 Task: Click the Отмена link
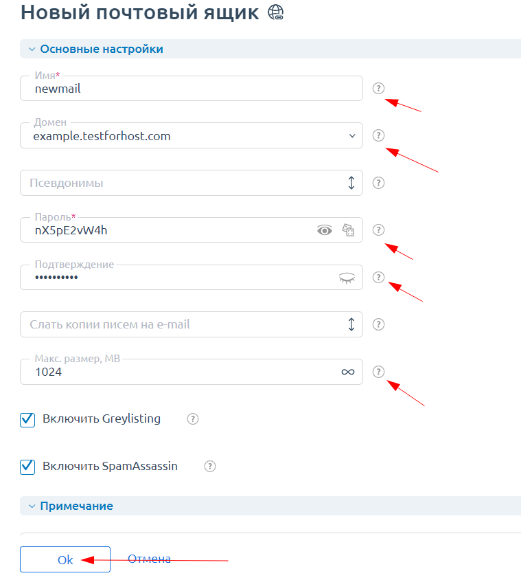coord(149,559)
